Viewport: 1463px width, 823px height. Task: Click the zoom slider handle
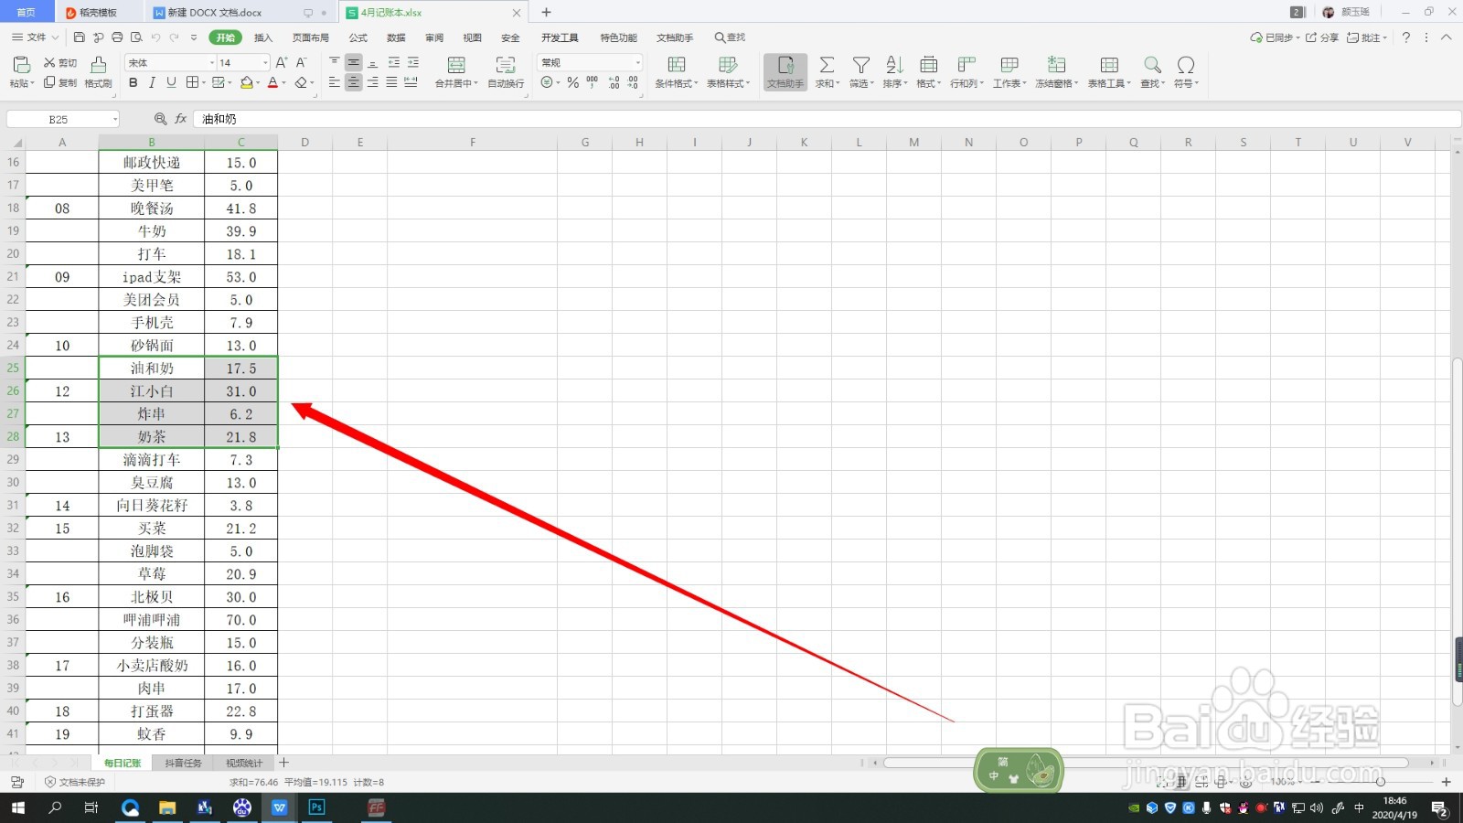(1381, 782)
